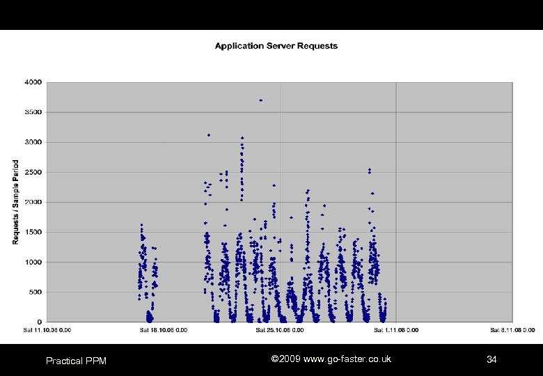Select the x-axis label "Sat 11.10.08 0:00"
Viewport: 543px width, 376px height.
47,330
